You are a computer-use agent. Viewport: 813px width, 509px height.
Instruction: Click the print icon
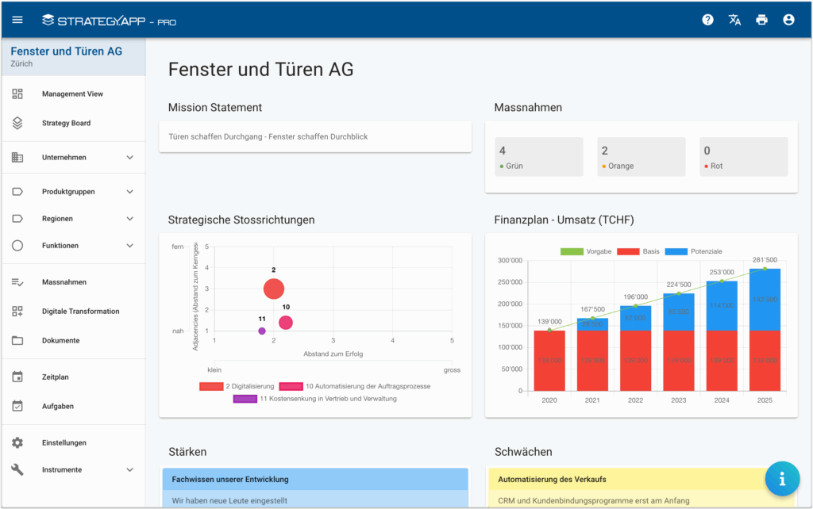click(x=761, y=20)
